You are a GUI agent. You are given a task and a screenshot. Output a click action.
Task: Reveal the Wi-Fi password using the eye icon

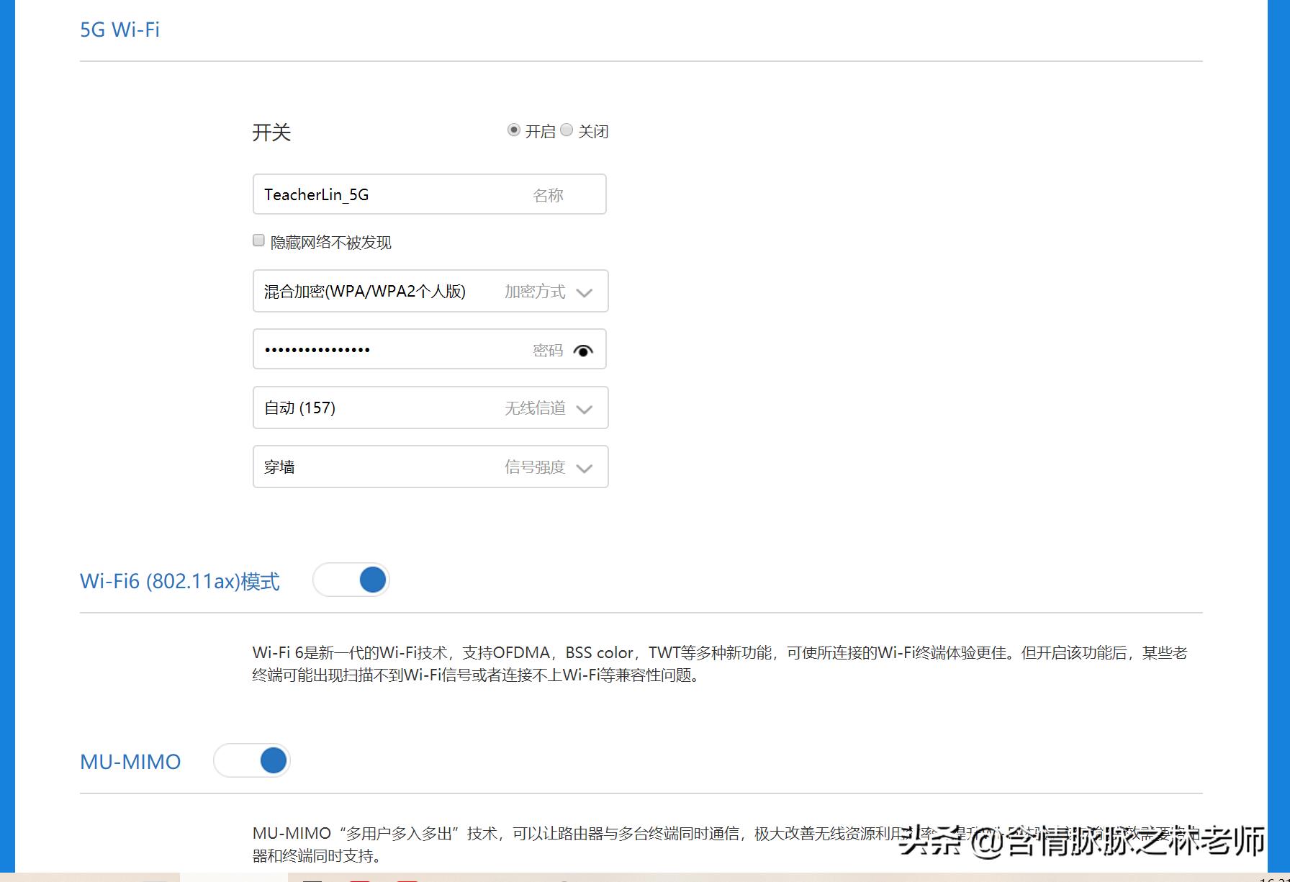[583, 351]
